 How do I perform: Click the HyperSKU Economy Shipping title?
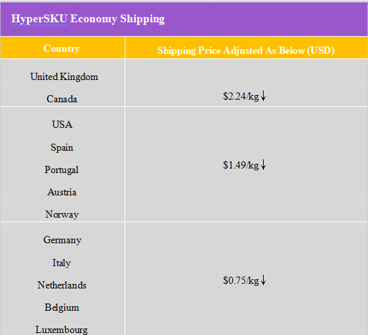point(88,19)
